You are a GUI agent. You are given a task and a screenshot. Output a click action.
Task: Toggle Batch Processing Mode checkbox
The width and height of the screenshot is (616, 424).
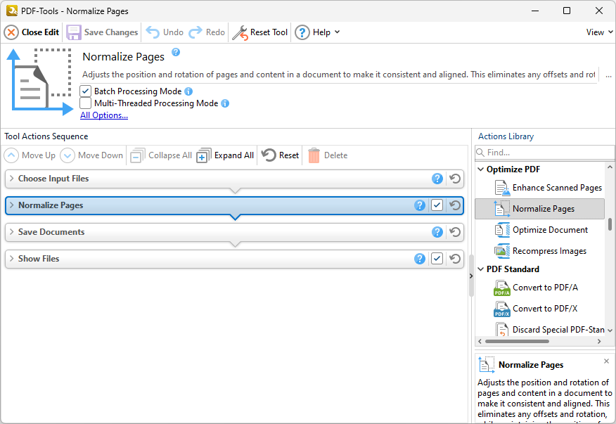tap(85, 91)
